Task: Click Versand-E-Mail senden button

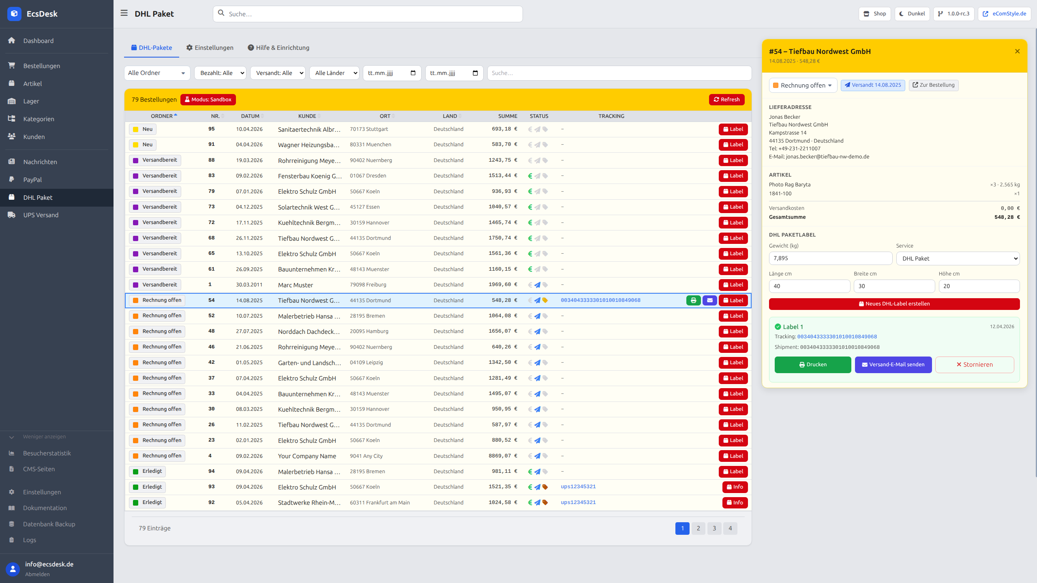Action: (893, 365)
